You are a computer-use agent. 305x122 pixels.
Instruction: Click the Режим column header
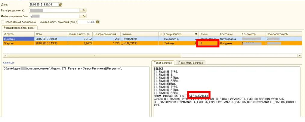pyautogui.click(x=209, y=34)
